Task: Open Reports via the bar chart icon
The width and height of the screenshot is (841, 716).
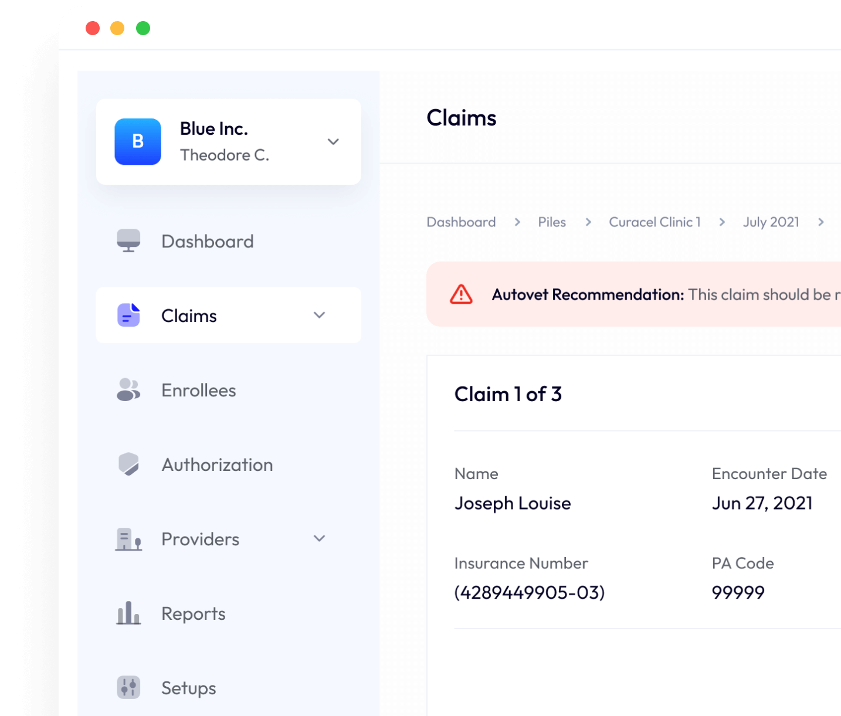Action: 128,613
